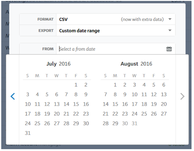Screen dimensions: 194x151
Task: Select August 30 in the calendar
Action: 125,124
